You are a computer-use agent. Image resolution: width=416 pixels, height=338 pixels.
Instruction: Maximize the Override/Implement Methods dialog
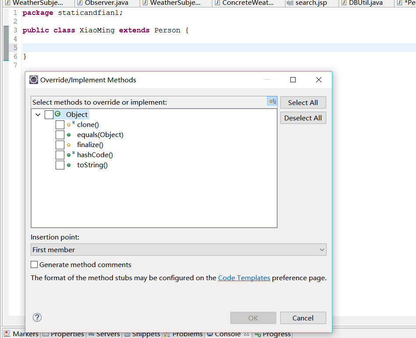[x=293, y=80]
